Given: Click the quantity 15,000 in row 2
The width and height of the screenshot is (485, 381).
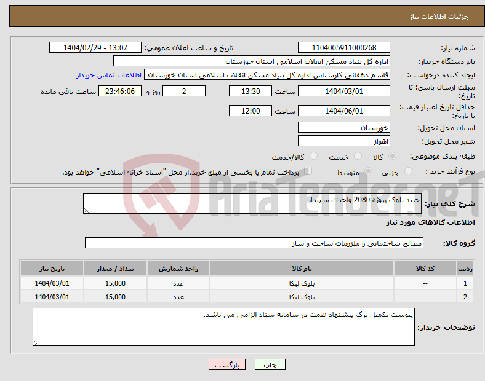Looking at the screenshot, I should coord(115,297).
